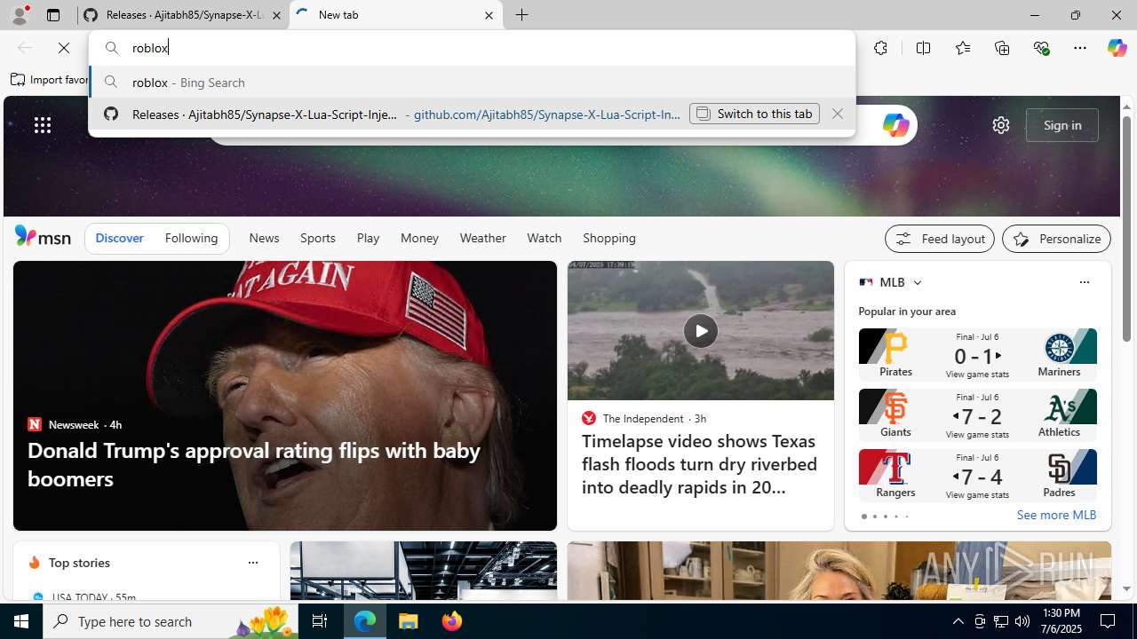Click the Sign in button
This screenshot has width=1137, height=639.
1062,125
